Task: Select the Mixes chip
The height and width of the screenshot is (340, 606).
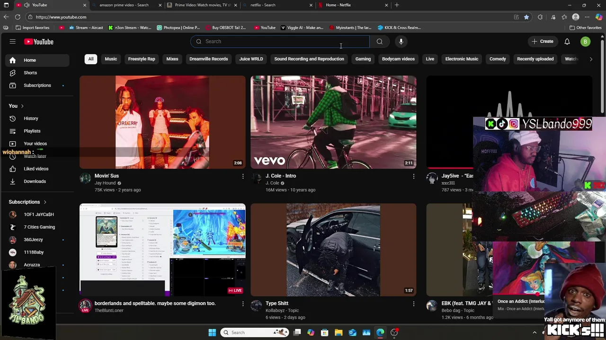Action: (x=172, y=59)
